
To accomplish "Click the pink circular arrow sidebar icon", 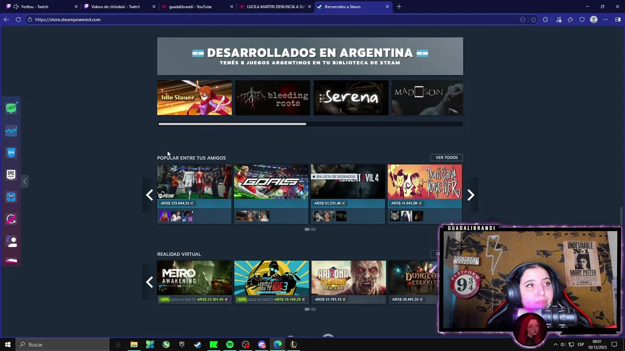I will 11,219.
